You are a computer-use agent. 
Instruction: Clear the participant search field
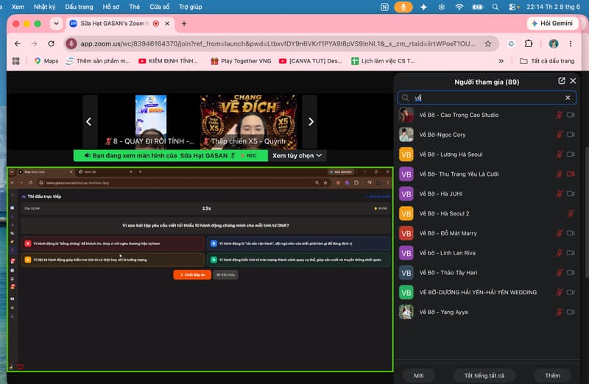pyautogui.click(x=568, y=98)
